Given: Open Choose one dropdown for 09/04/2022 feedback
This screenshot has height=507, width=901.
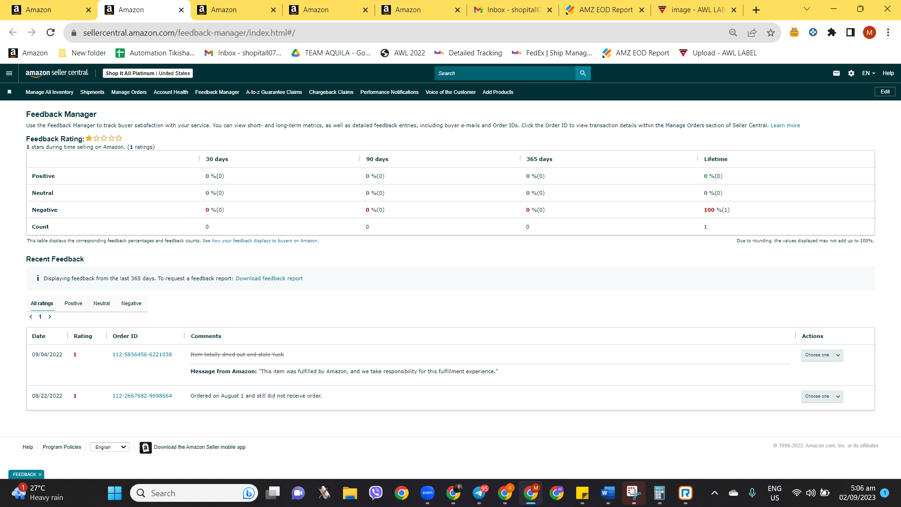Looking at the screenshot, I should [x=822, y=355].
